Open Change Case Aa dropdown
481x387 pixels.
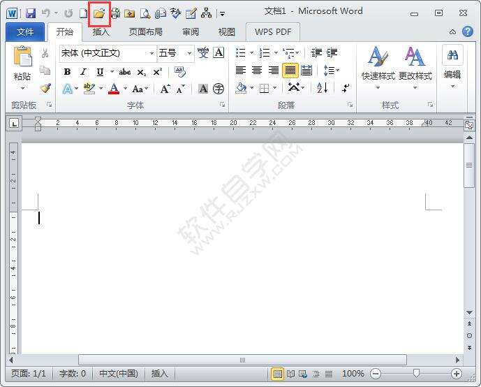coord(140,89)
